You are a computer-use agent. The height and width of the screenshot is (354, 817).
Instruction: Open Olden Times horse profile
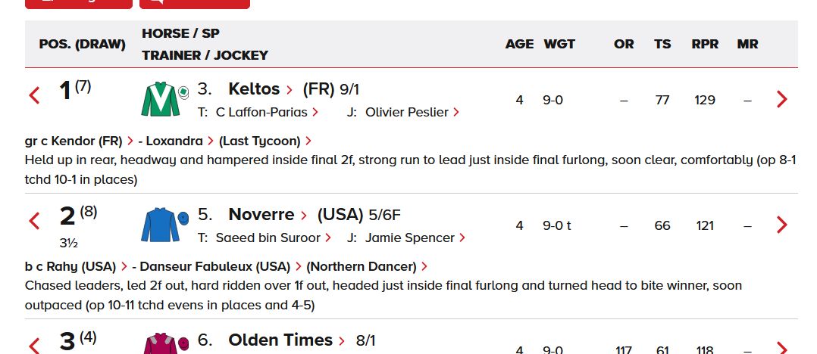[x=280, y=340]
